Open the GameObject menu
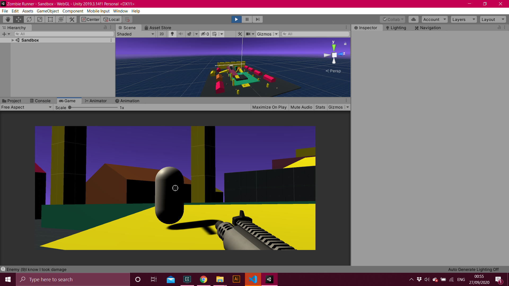This screenshot has width=509, height=286. 48,11
